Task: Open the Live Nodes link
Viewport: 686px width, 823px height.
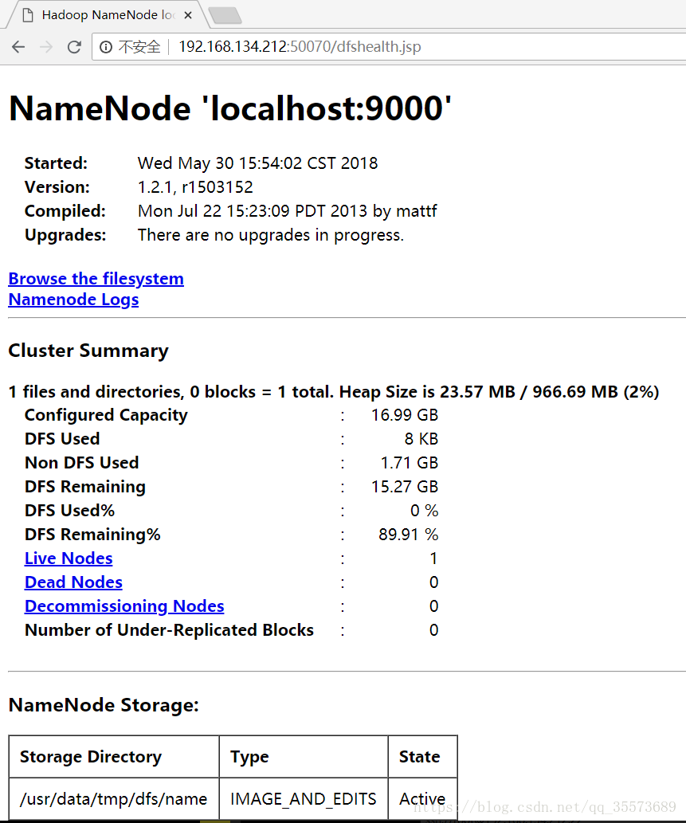Action: tap(69, 558)
